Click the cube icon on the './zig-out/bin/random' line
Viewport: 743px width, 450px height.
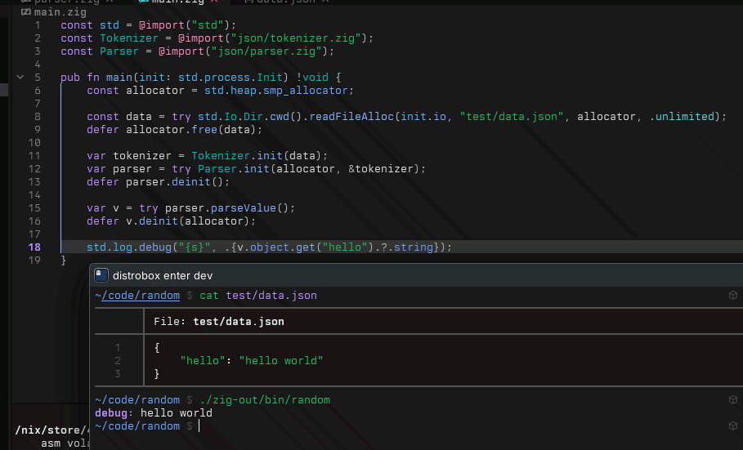coord(733,400)
